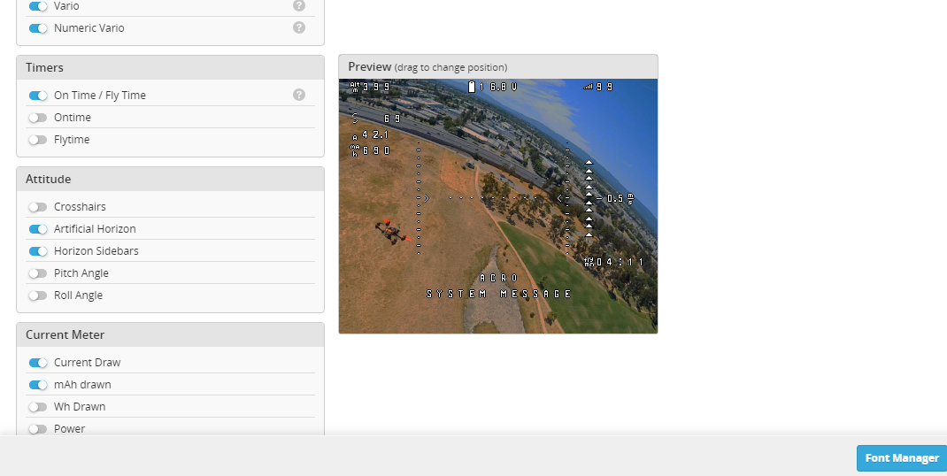Image resolution: width=947 pixels, height=476 pixels.
Task: Enable the Flytime toggle
Action: coord(38,140)
